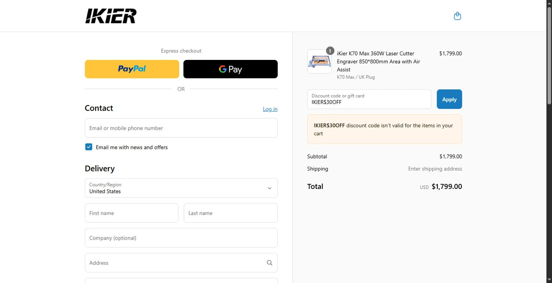Focus the First name field

132,213
